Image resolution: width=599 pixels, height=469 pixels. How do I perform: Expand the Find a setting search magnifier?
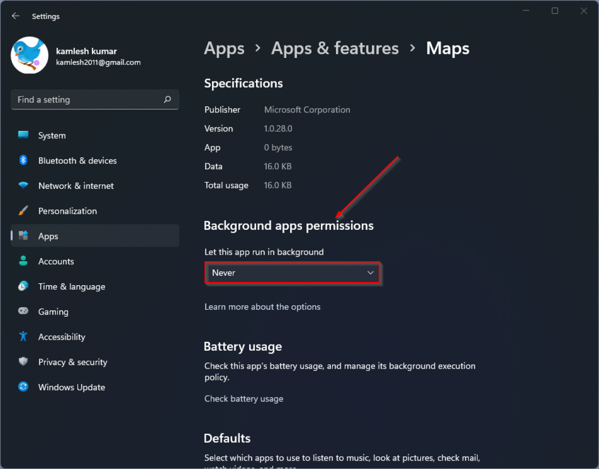(x=168, y=99)
